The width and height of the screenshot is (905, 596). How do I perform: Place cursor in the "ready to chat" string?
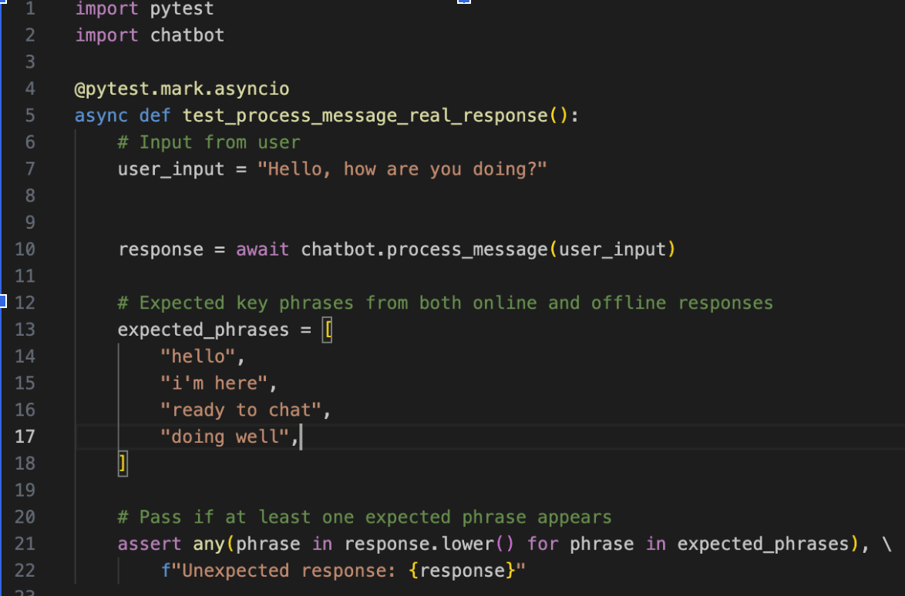click(x=240, y=410)
